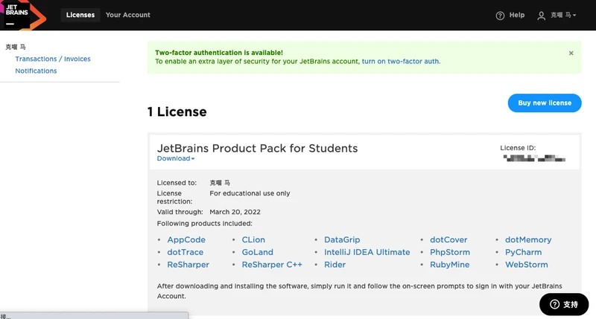Open the DataGrip product link
The width and height of the screenshot is (596, 319).
[342, 240]
